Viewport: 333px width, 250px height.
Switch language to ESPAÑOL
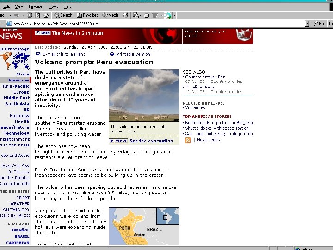20,230
